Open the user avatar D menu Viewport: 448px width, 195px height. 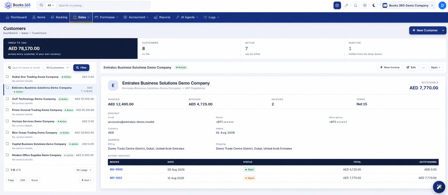click(x=442, y=5)
